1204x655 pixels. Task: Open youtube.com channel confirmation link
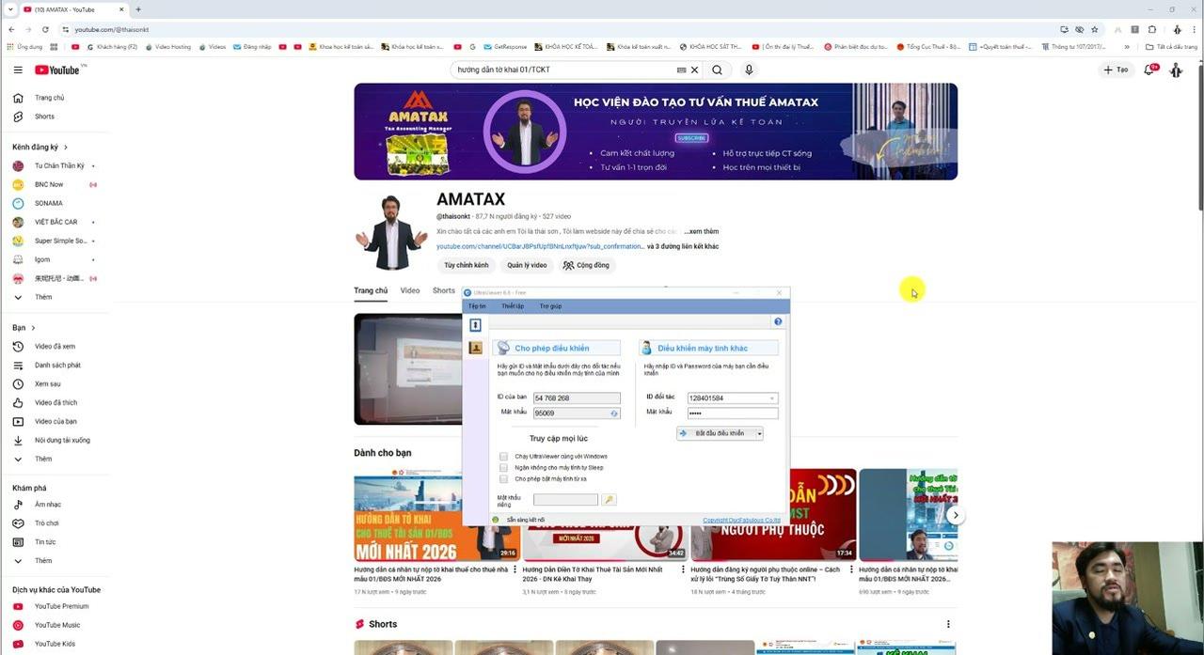click(x=540, y=246)
